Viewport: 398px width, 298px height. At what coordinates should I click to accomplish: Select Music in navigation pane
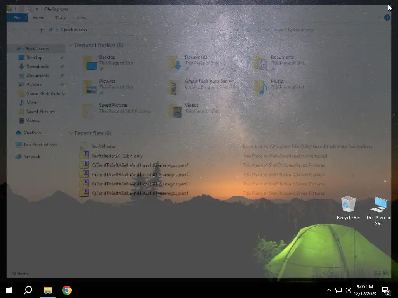pyautogui.click(x=32, y=102)
